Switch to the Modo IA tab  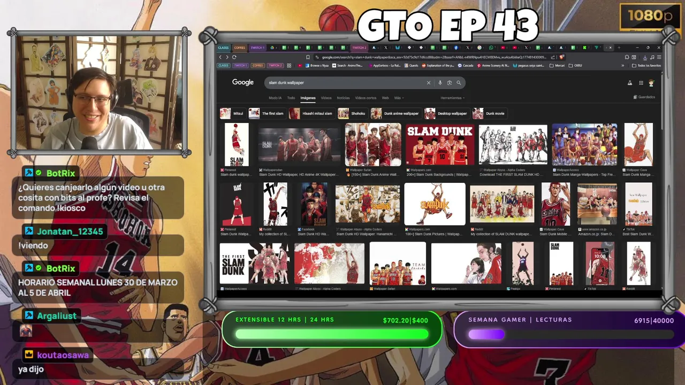[x=275, y=98]
